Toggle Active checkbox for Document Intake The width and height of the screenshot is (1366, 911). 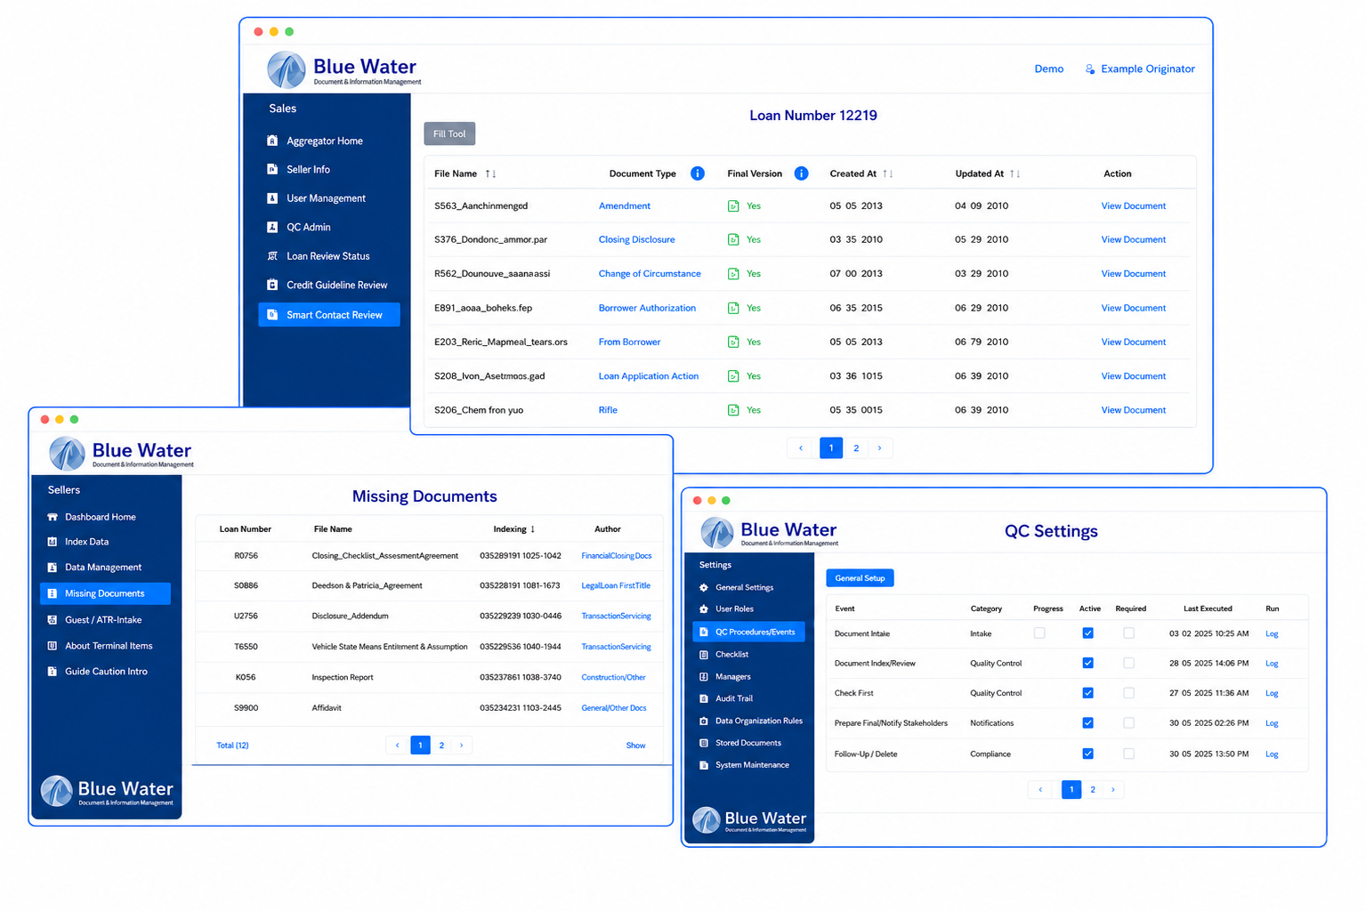[1087, 633]
